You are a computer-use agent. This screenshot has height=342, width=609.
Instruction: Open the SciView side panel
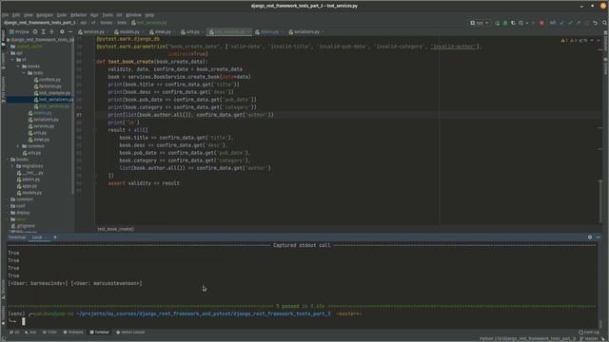[x=605, y=66]
